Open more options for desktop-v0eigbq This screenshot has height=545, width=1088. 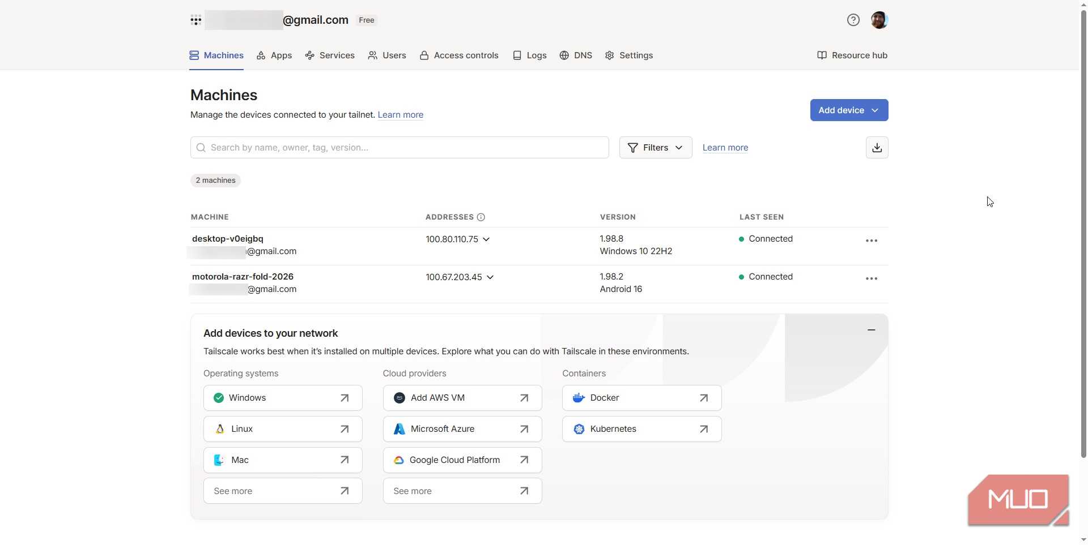point(871,241)
